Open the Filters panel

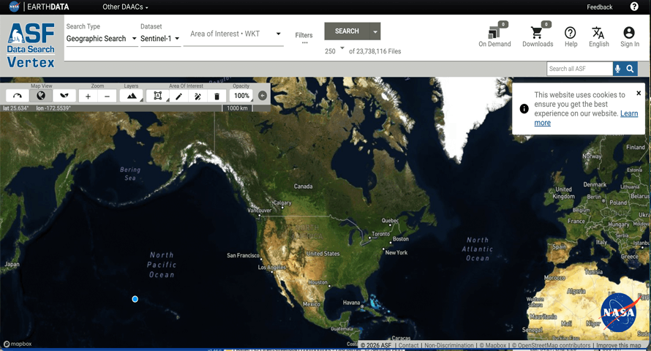[304, 37]
